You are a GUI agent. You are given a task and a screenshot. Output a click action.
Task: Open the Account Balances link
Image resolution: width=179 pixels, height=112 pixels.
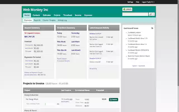pos(30,75)
